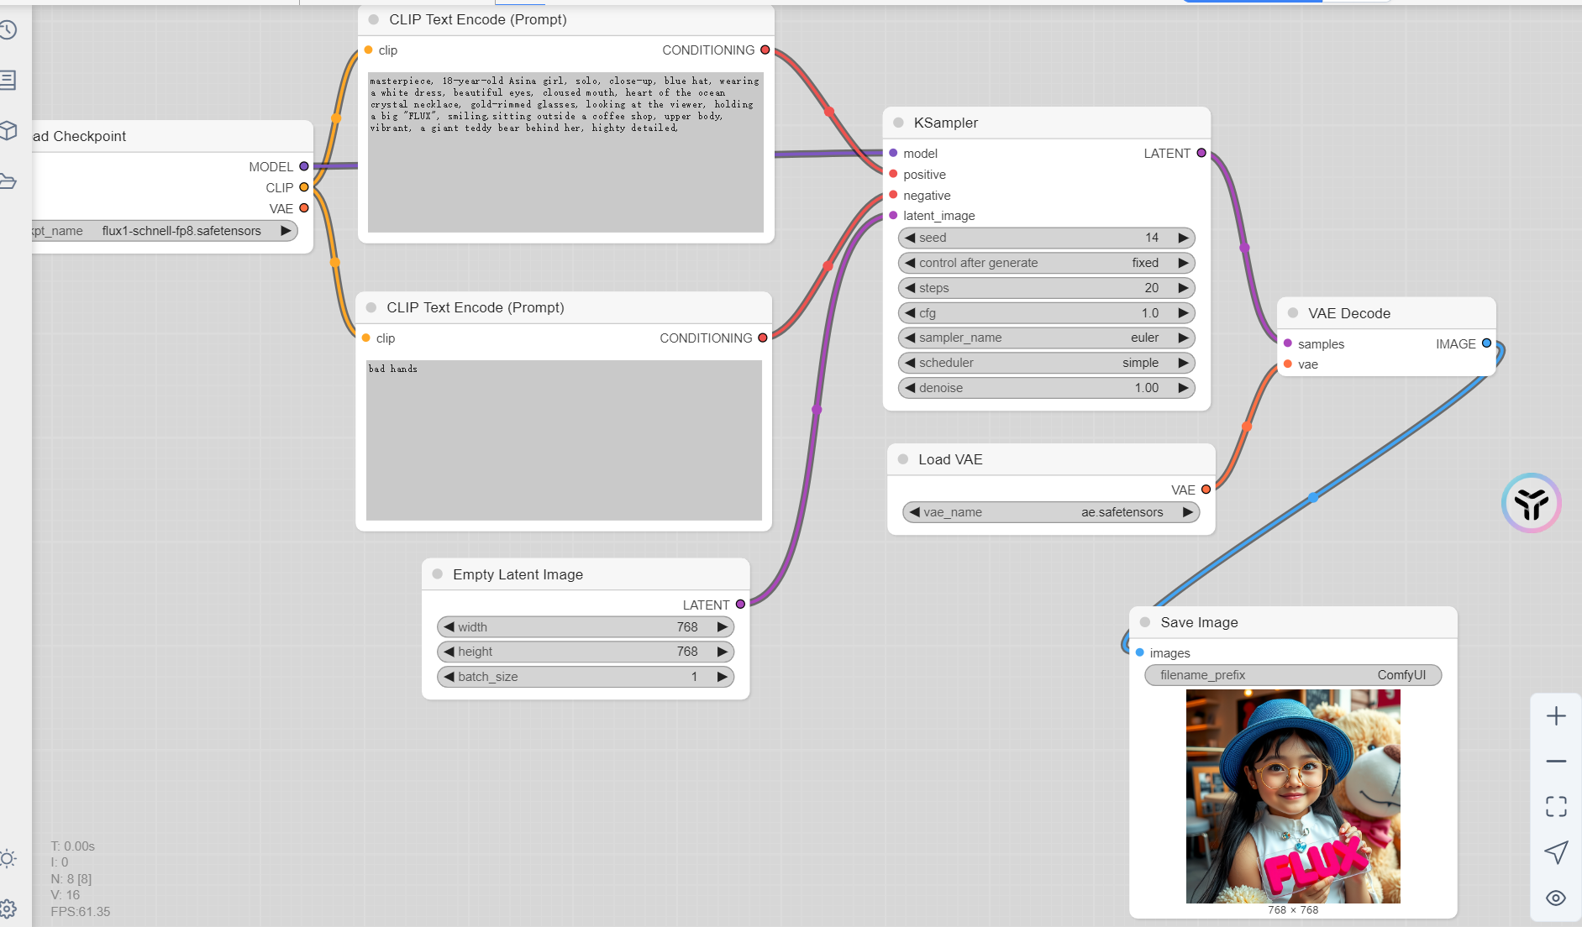Click the round floating Y logo button
The width and height of the screenshot is (1582, 927).
[x=1531, y=503]
